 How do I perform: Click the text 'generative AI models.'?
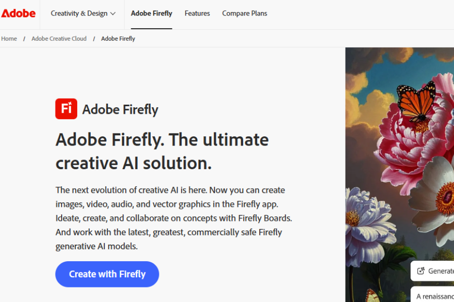[x=97, y=246]
